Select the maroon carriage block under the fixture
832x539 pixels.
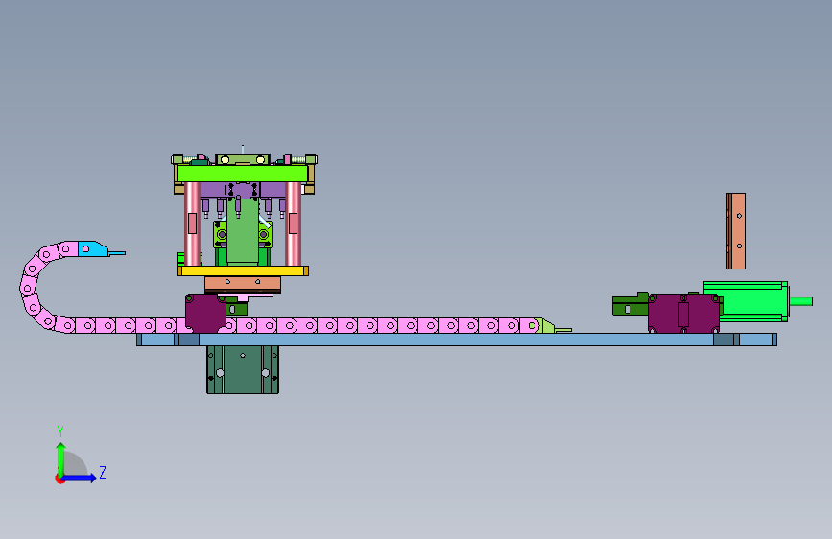[205, 314]
